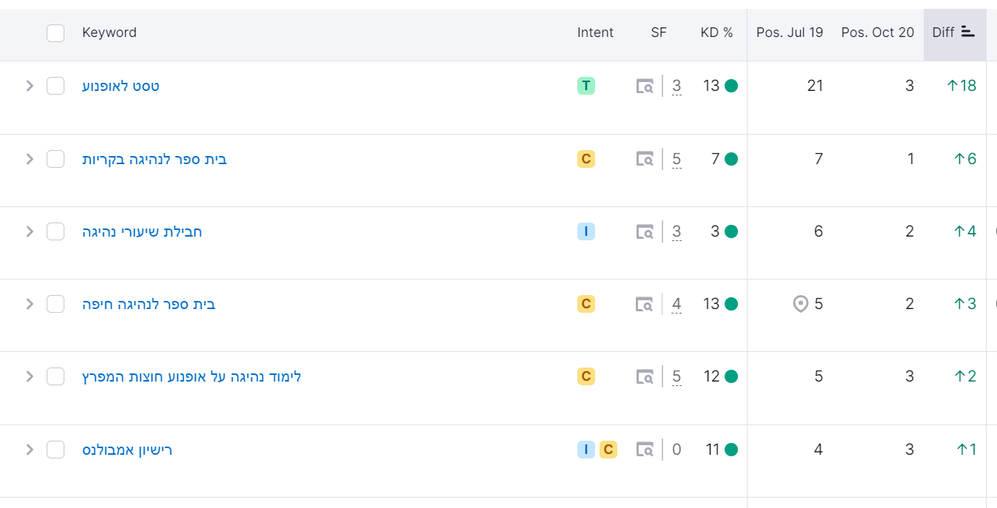Open SERP features icon for טסט לאופנוע
This screenshot has width=997, height=508.
click(645, 87)
